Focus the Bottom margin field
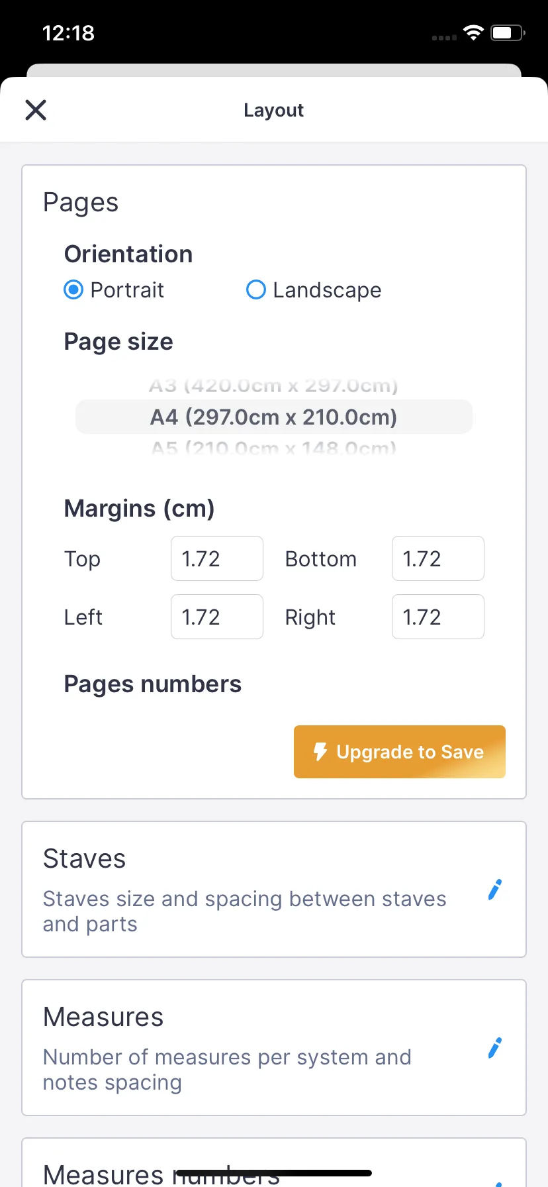Image resolution: width=548 pixels, height=1187 pixels. tap(437, 558)
